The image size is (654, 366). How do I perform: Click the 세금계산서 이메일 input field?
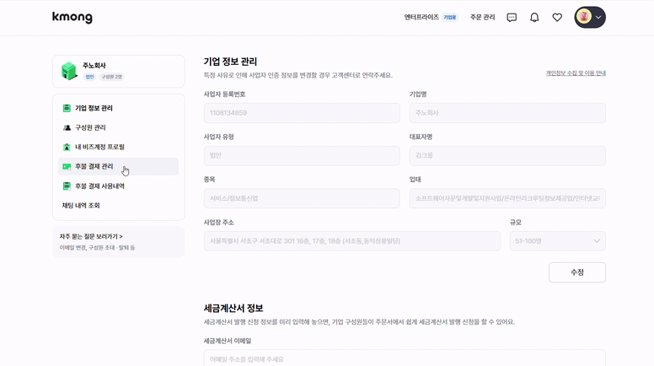pos(405,358)
